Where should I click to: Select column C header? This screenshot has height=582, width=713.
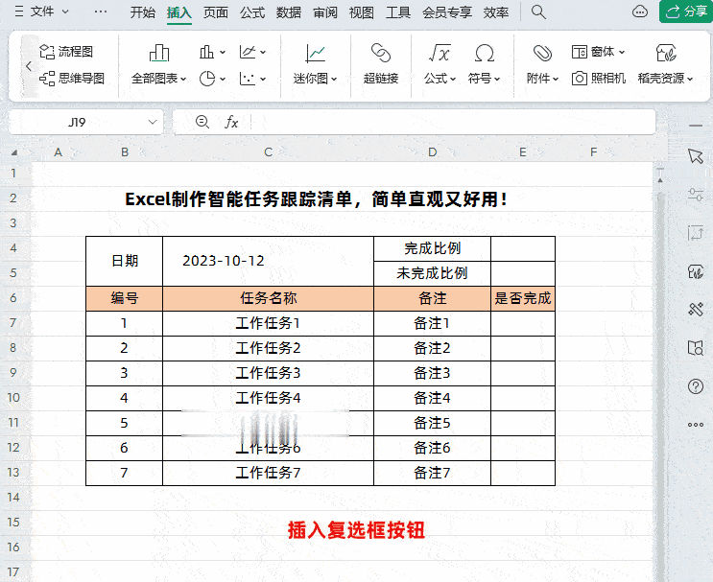click(x=269, y=152)
